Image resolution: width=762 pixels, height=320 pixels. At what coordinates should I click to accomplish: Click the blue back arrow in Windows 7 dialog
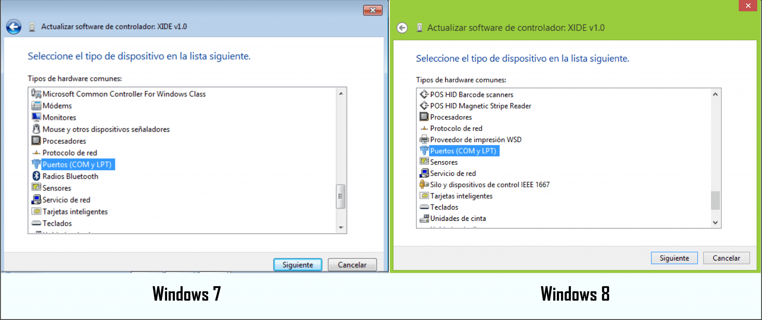tap(14, 27)
